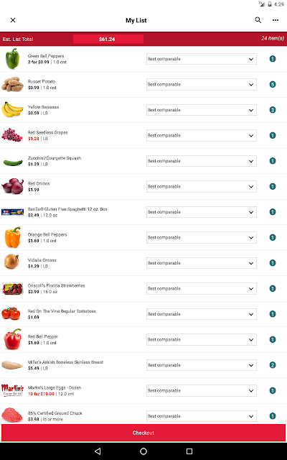Viewport: 287px width, 460px height.
Task: Open the three-dot overflow menu
Action: click(276, 20)
